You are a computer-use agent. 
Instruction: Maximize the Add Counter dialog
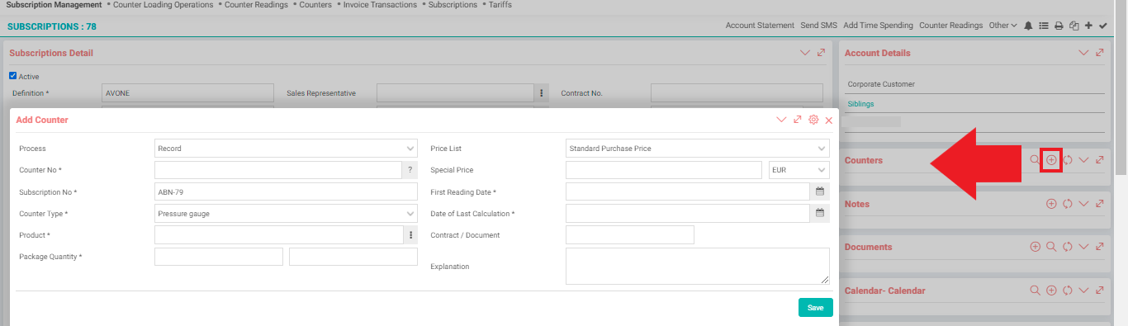798,120
